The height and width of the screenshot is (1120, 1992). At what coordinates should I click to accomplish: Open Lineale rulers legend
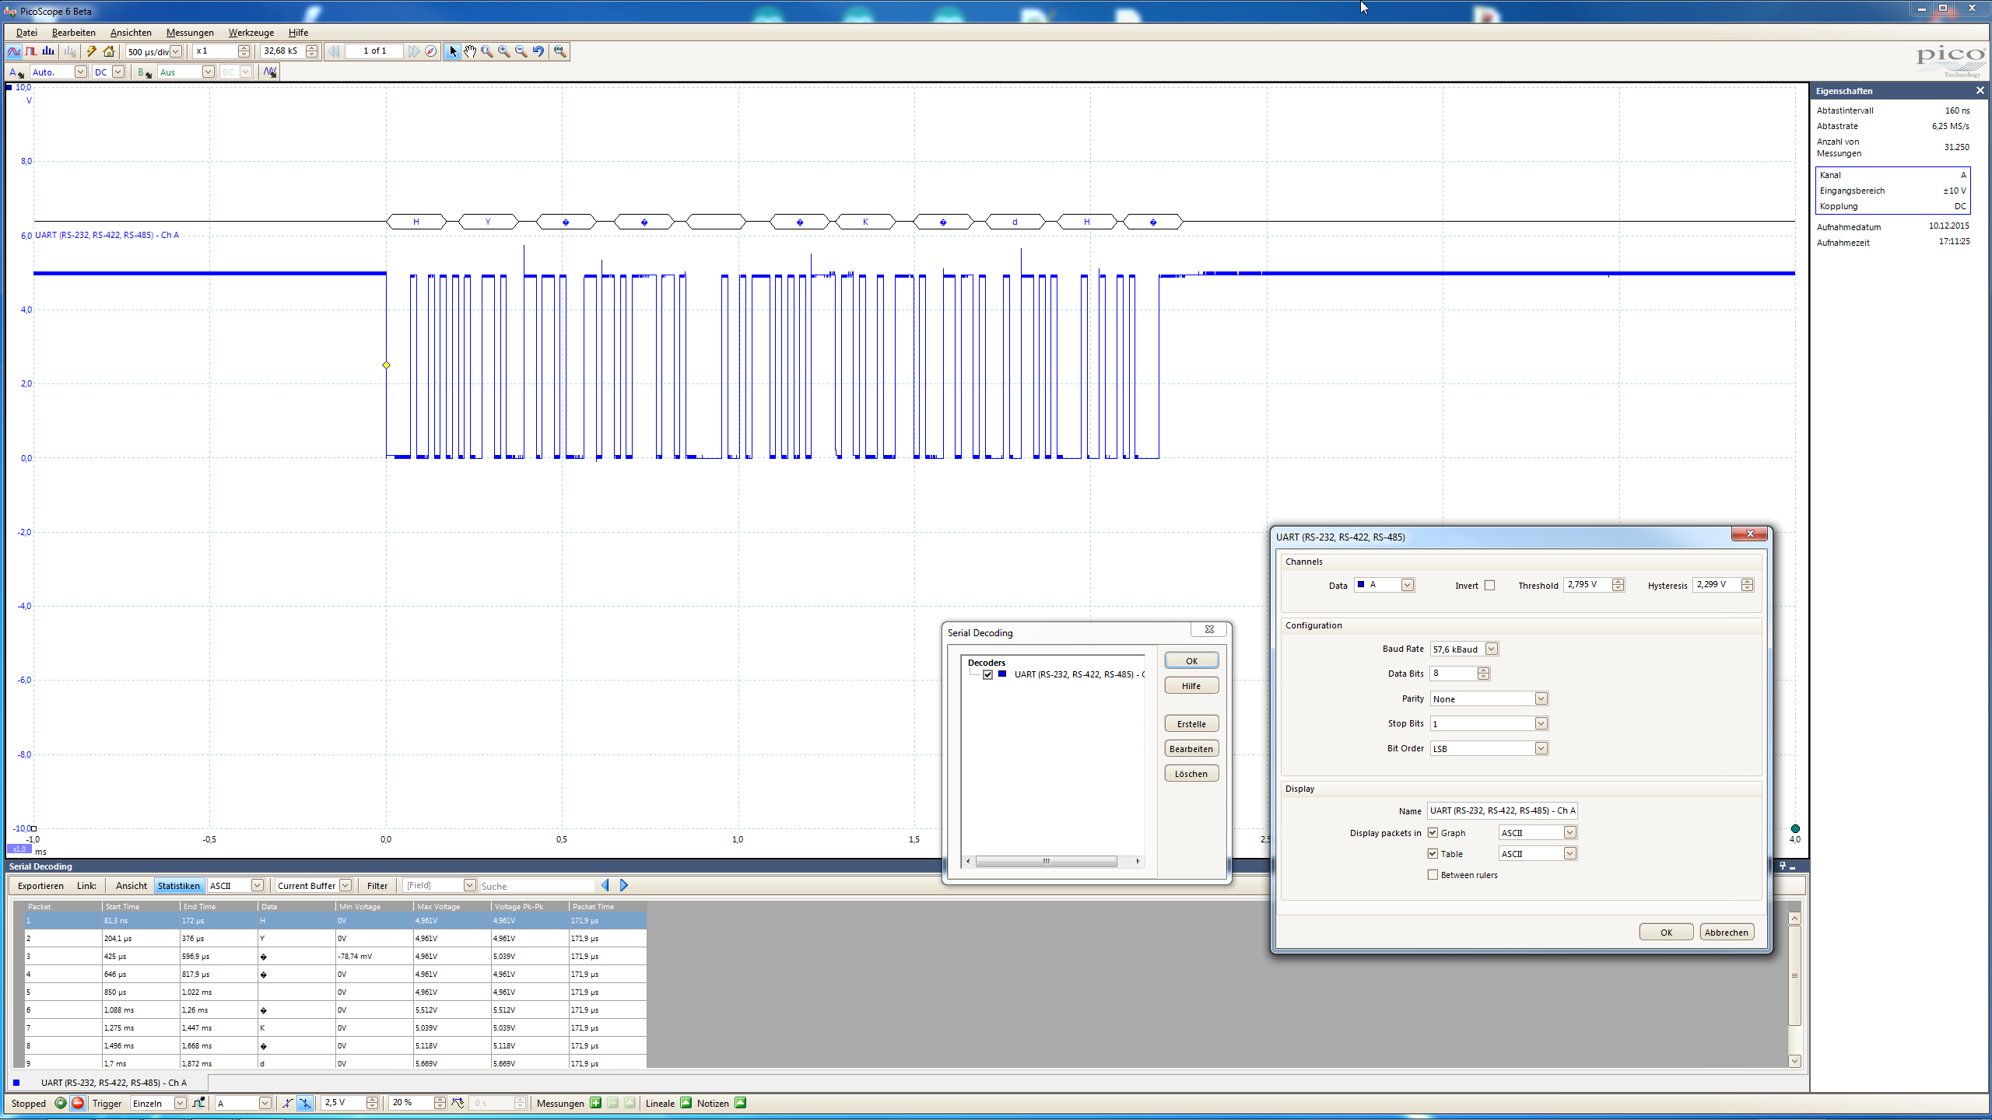[686, 1103]
